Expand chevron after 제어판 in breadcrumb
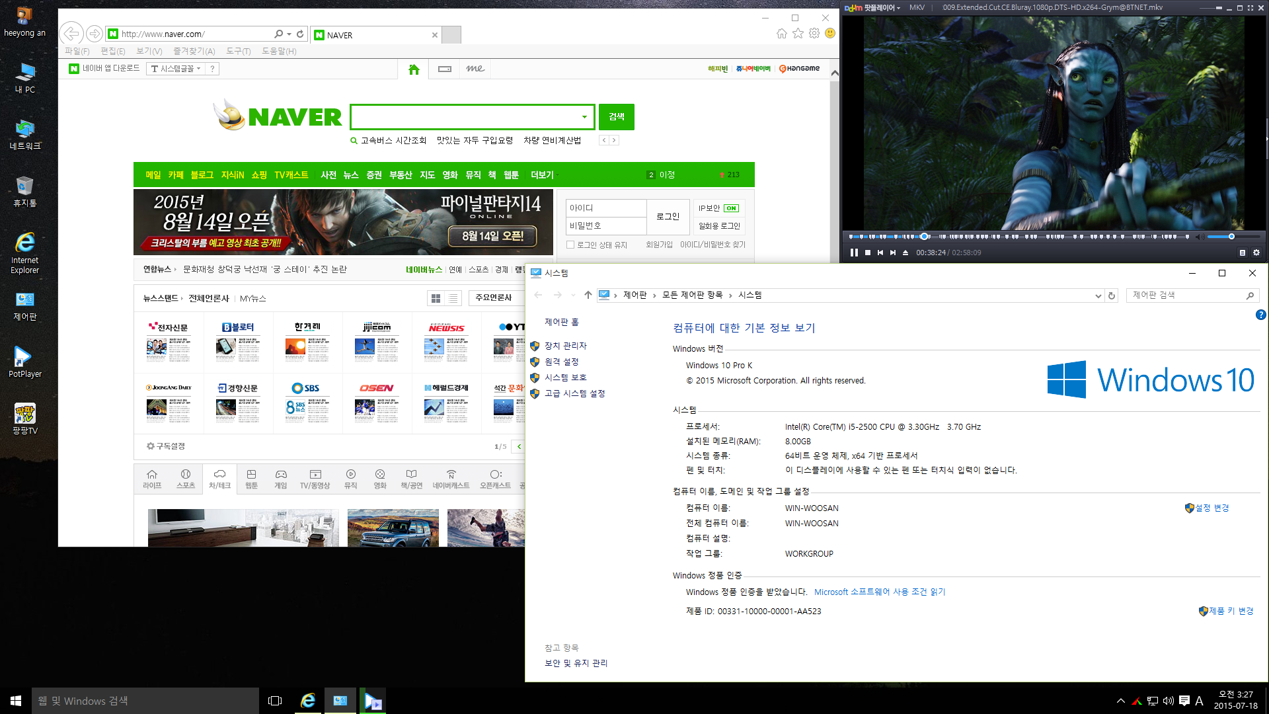This screenshot has width=1269, height=714. (x=655, y=296)
